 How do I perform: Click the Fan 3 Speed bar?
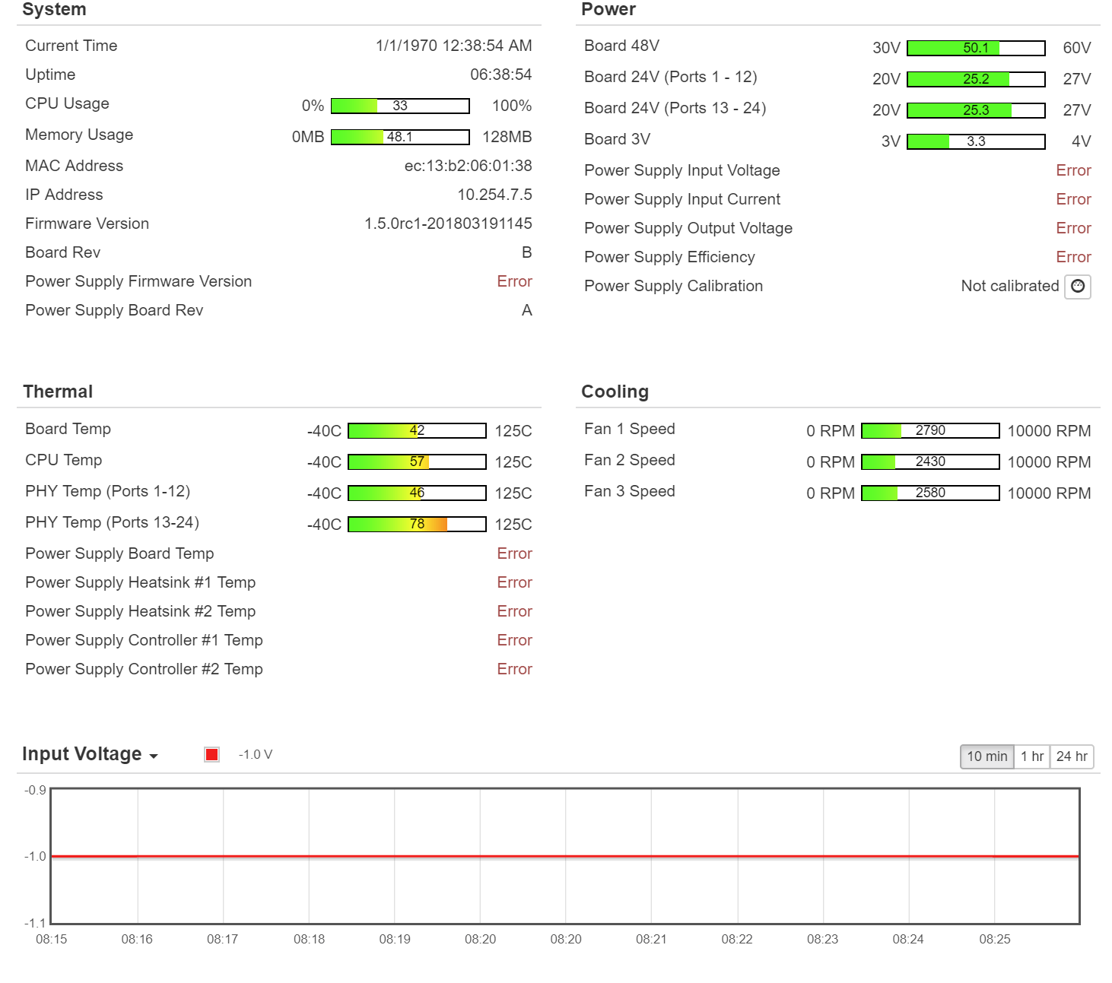click(x=930, y=493)
